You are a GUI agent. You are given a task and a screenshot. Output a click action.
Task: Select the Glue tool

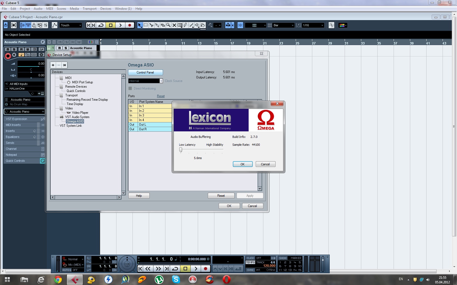pos(157,25)
